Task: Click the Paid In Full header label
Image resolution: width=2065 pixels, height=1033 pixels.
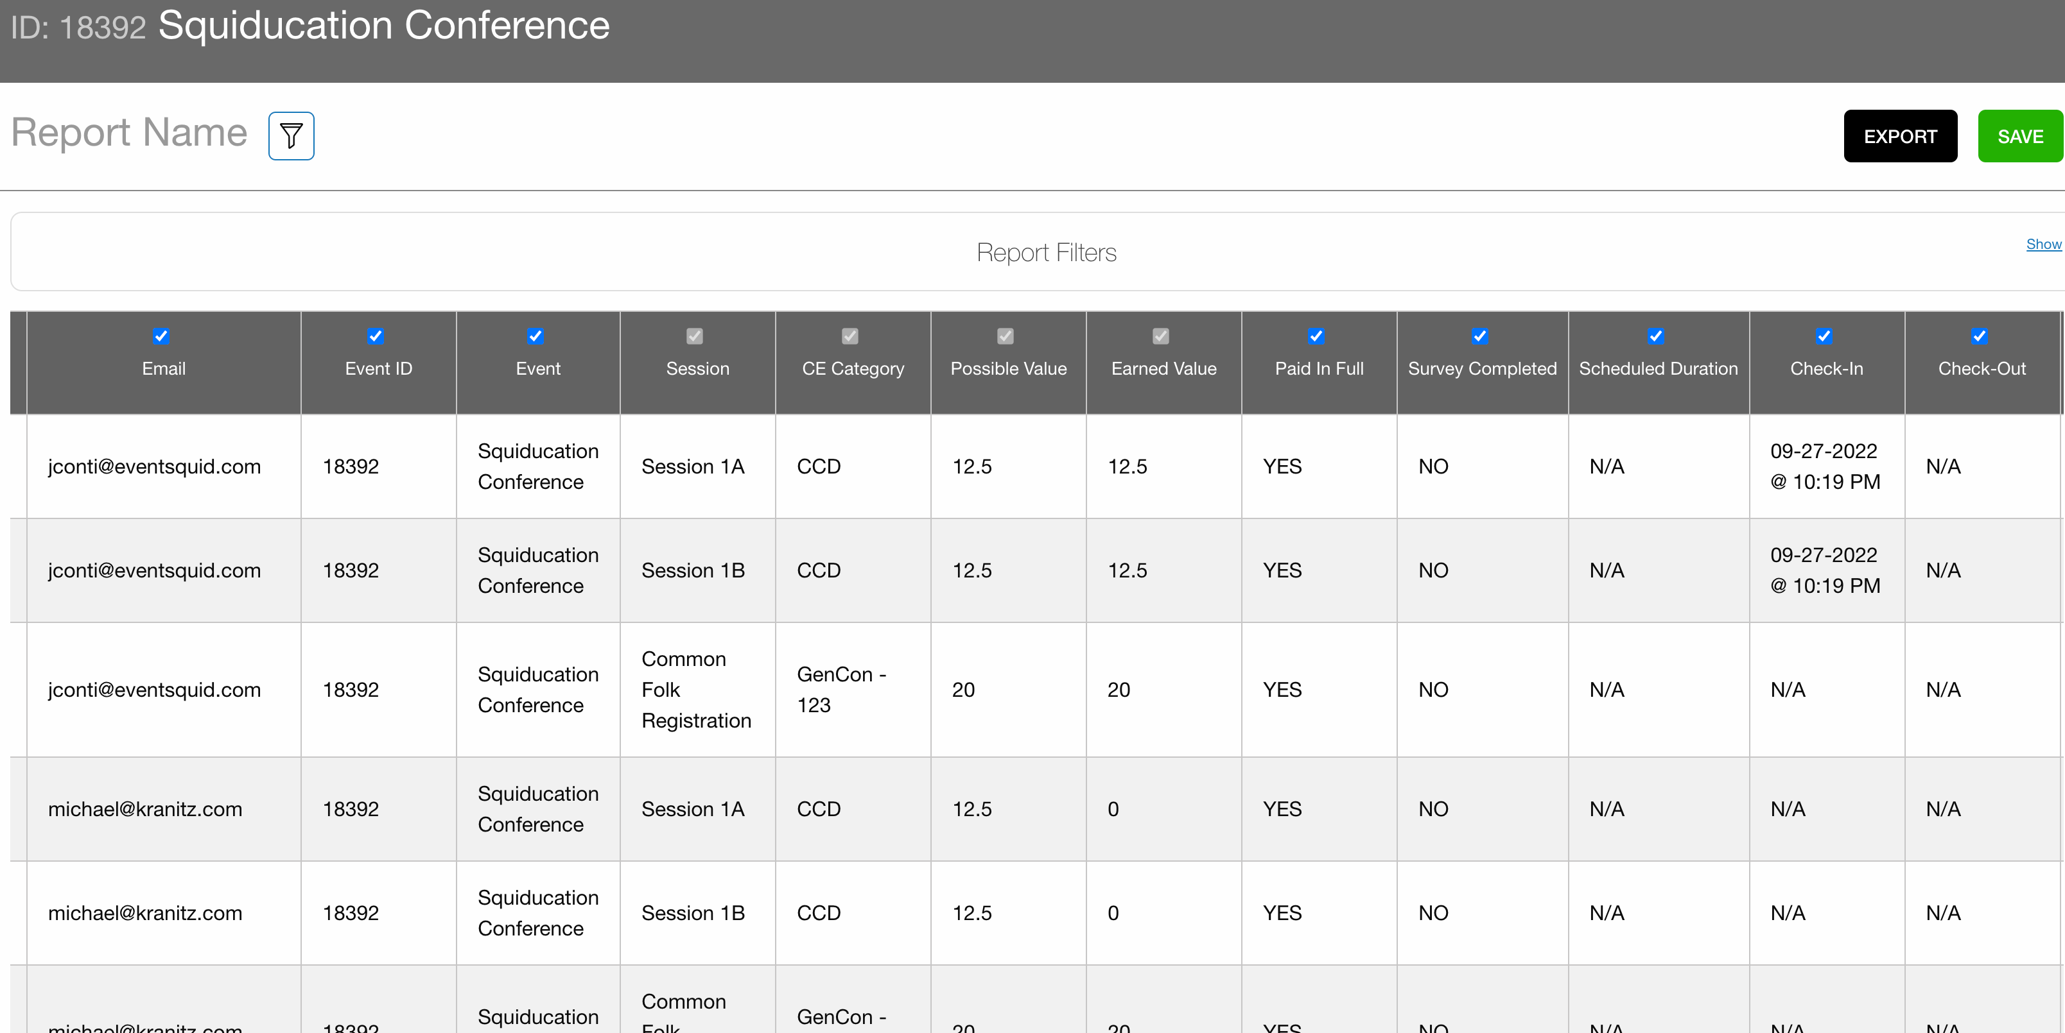Action: coord(1320,369)
